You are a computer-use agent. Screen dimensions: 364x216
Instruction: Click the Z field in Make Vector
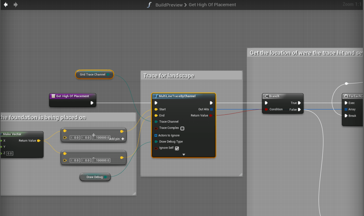(10, 153)
